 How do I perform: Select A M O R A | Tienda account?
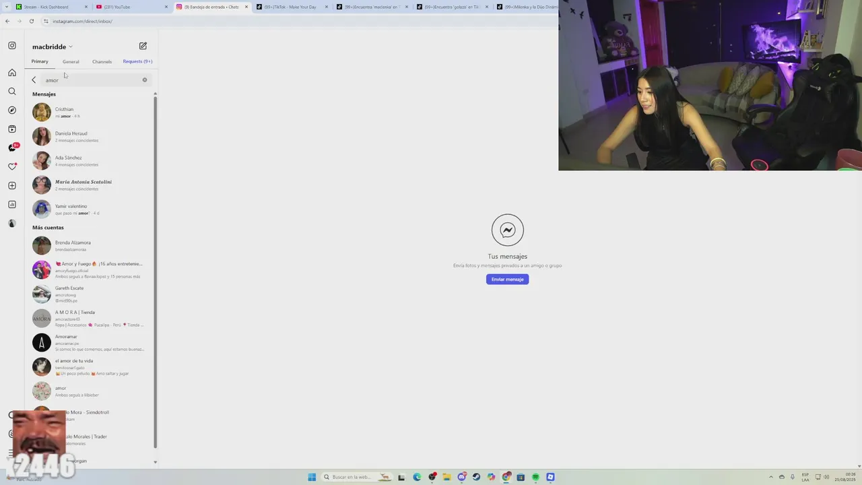(x=91, y=319)
